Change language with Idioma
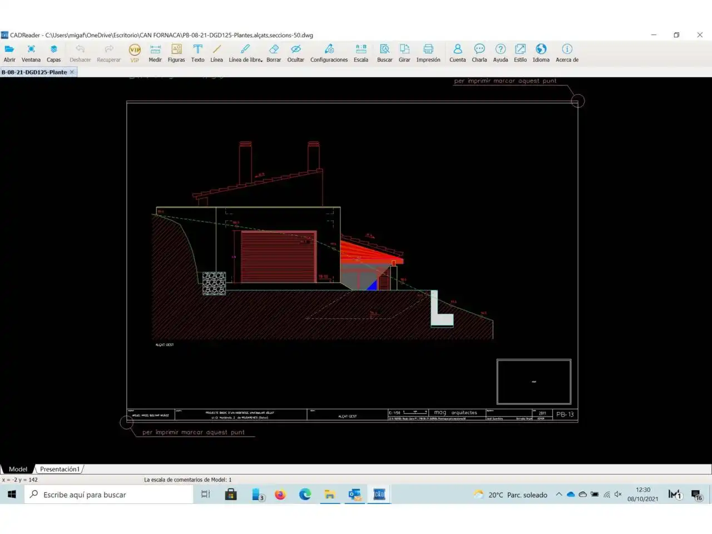This screenshot has width=712, height=534. click(x=541, y=53)
